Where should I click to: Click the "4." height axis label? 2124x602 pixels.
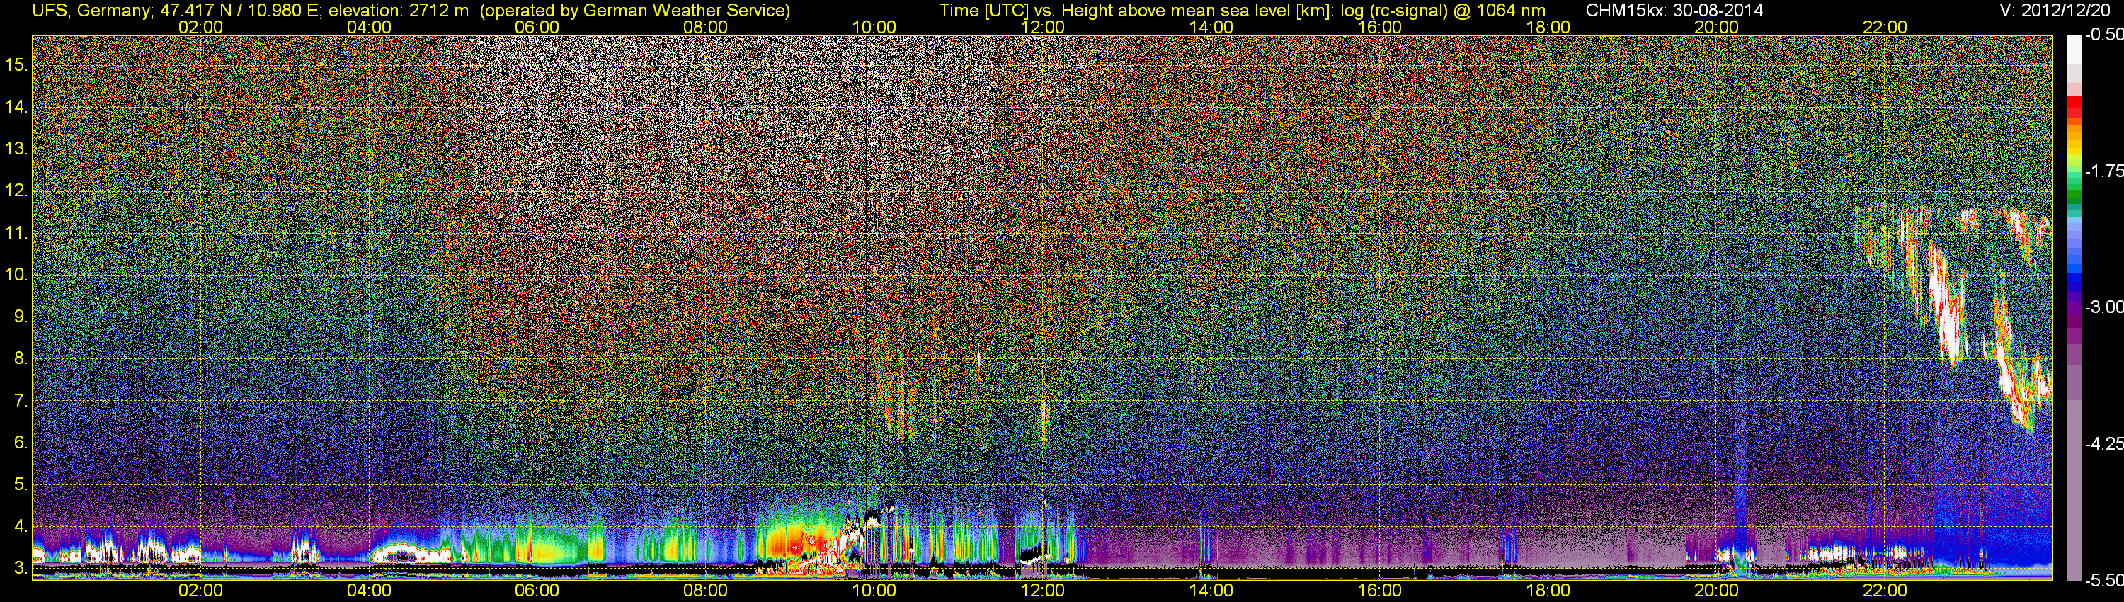[x=21, y=526]
